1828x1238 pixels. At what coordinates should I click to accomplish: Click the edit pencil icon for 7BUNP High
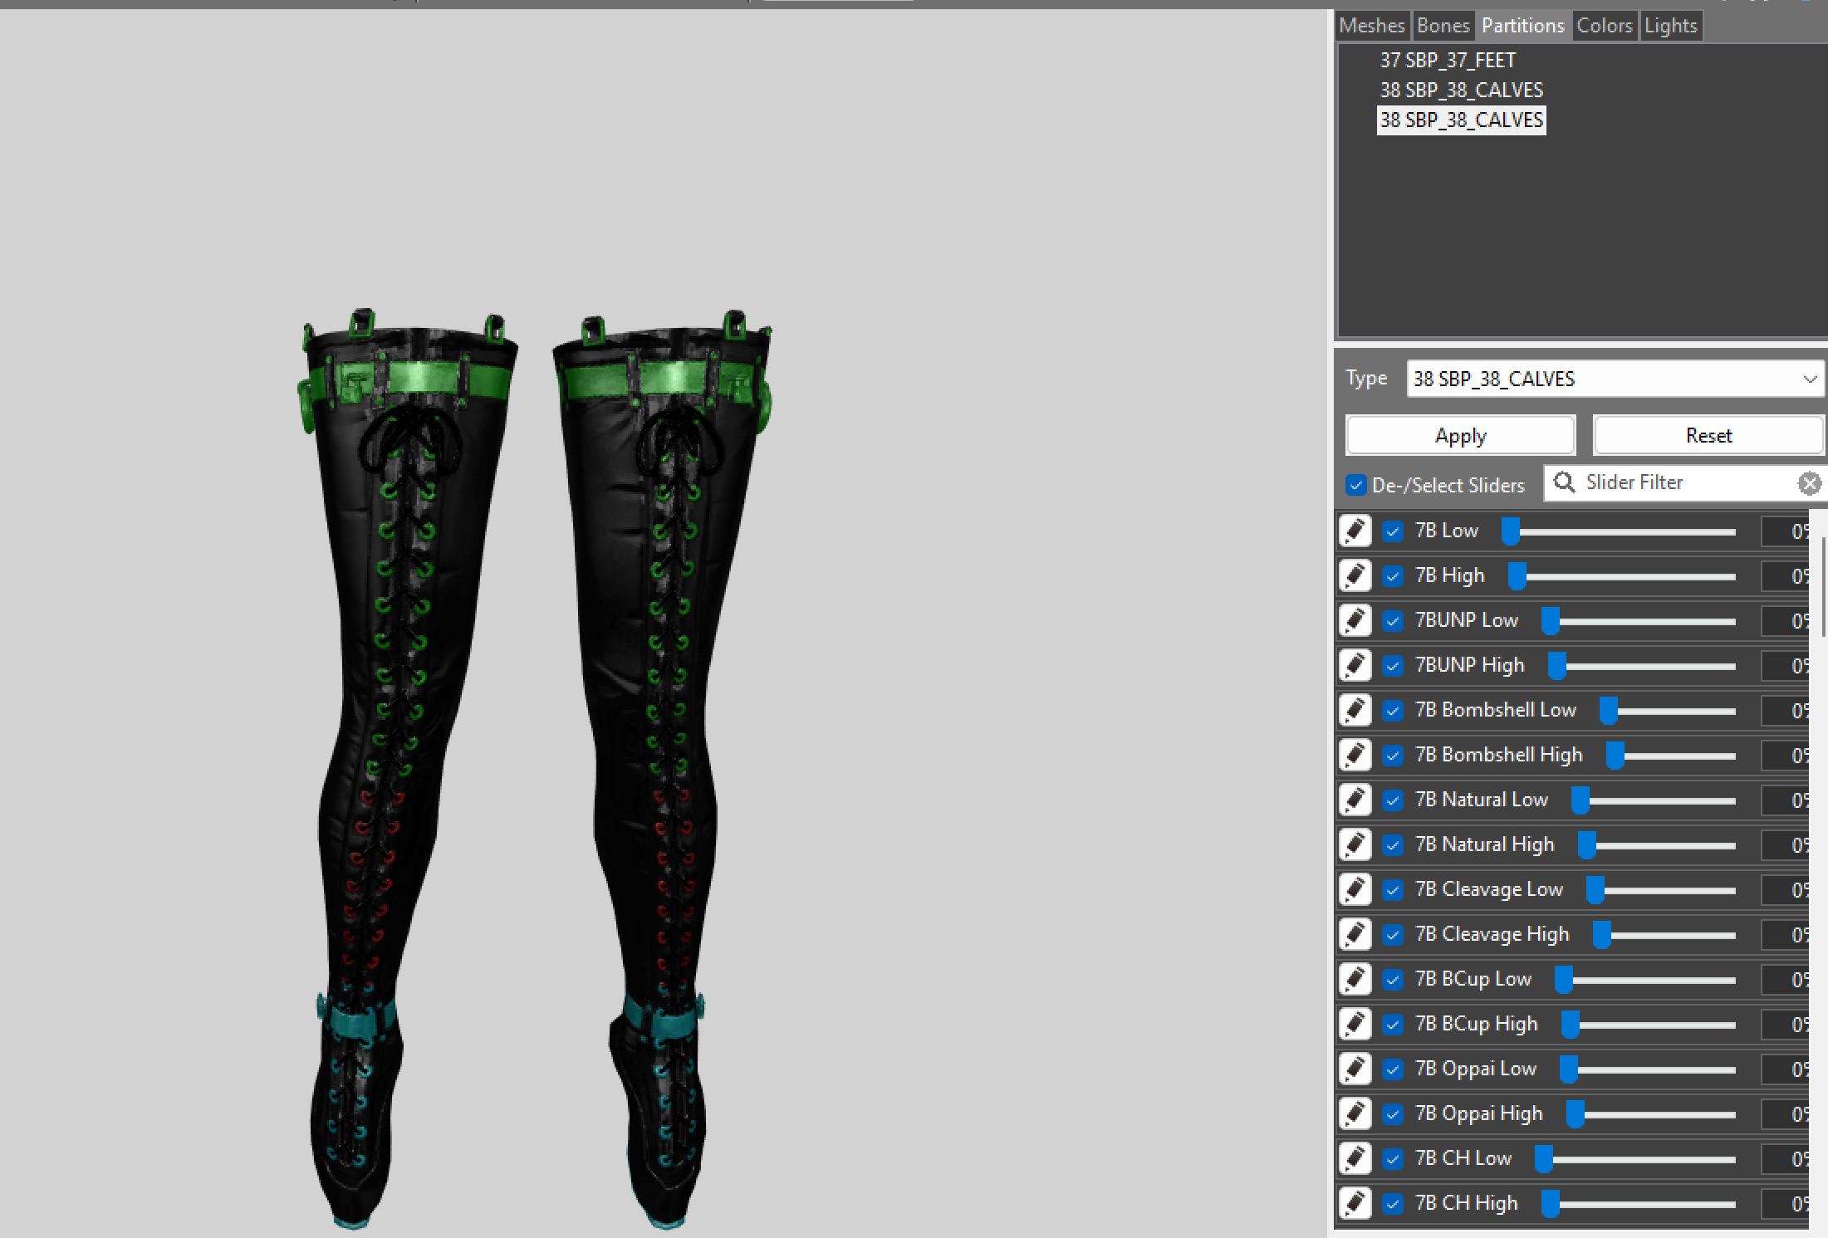(1355, 665)
